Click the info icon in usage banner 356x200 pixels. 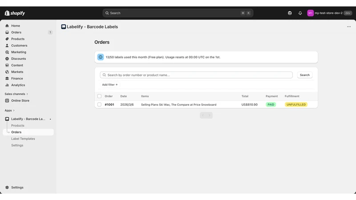pos(101,57)
